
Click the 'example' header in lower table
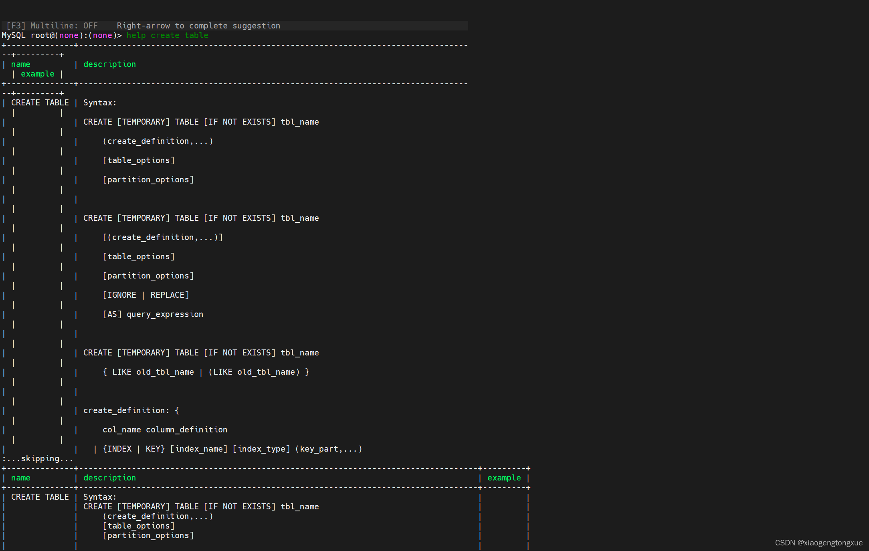coord(504,478)
